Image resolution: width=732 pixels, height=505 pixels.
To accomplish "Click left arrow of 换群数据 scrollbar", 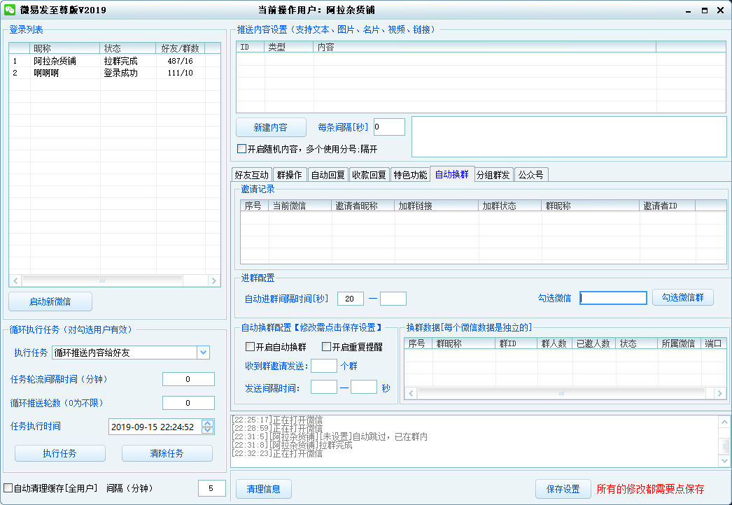I will point(411,393).
